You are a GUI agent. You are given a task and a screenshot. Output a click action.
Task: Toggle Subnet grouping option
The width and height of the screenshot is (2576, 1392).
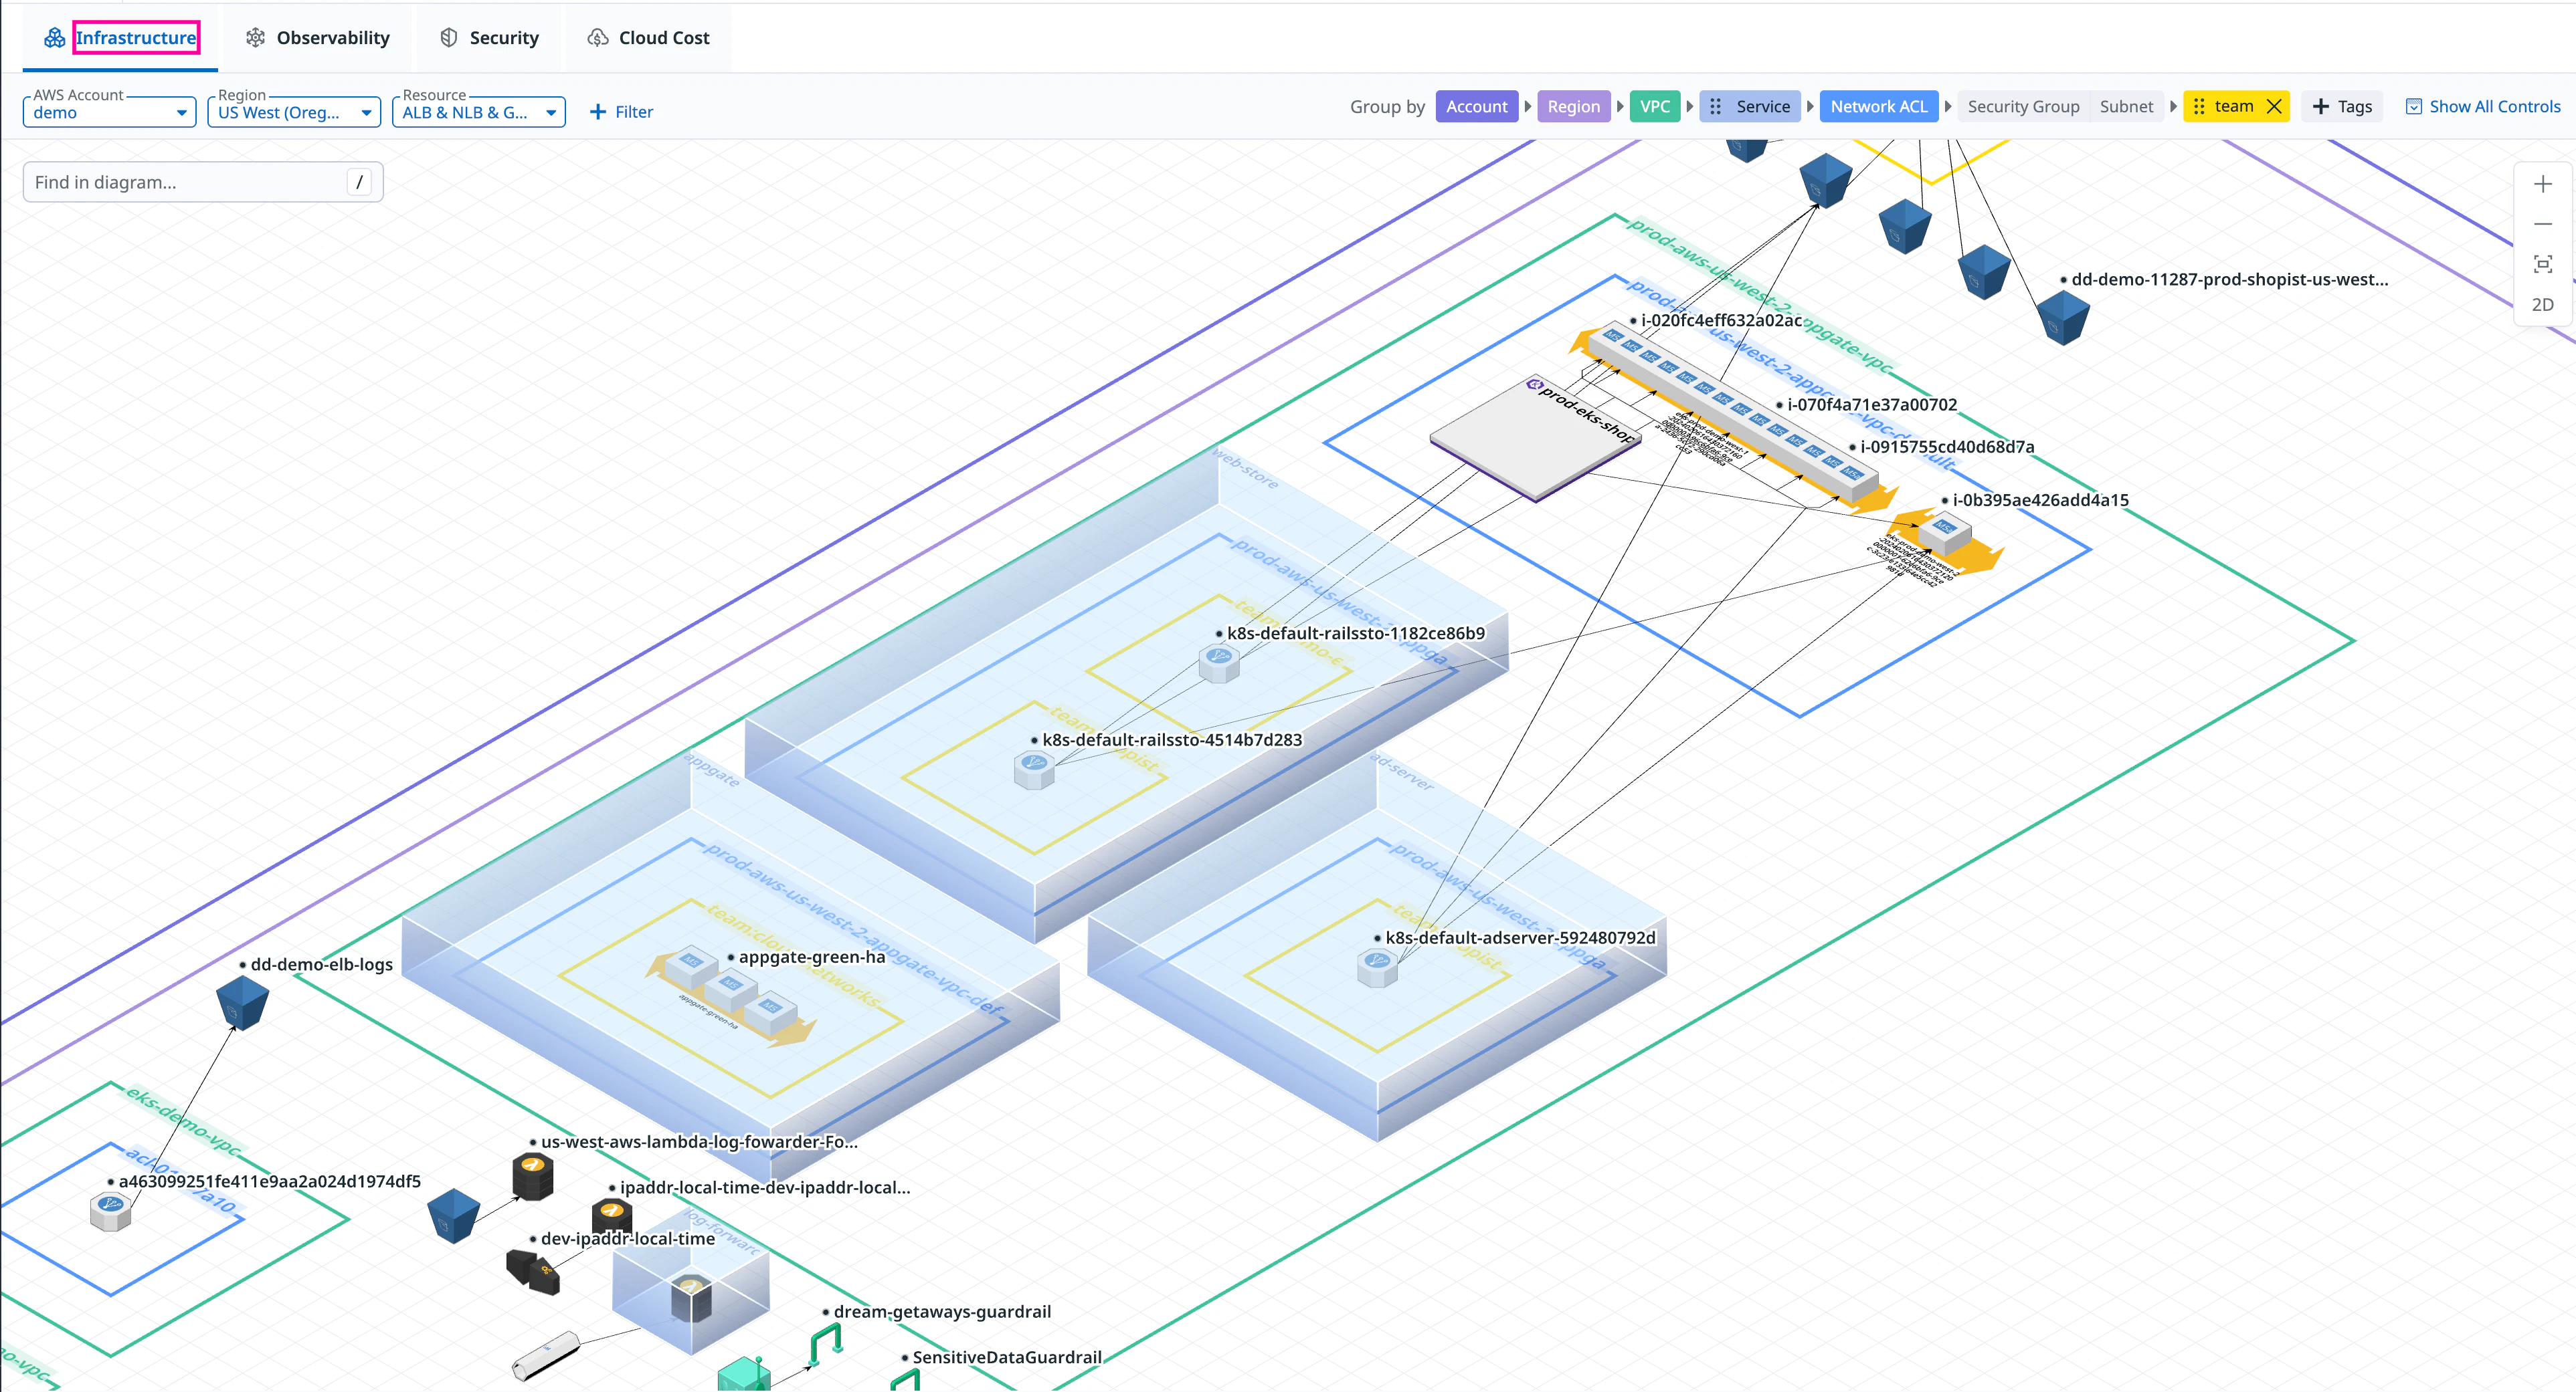(x=2125, y=107)
